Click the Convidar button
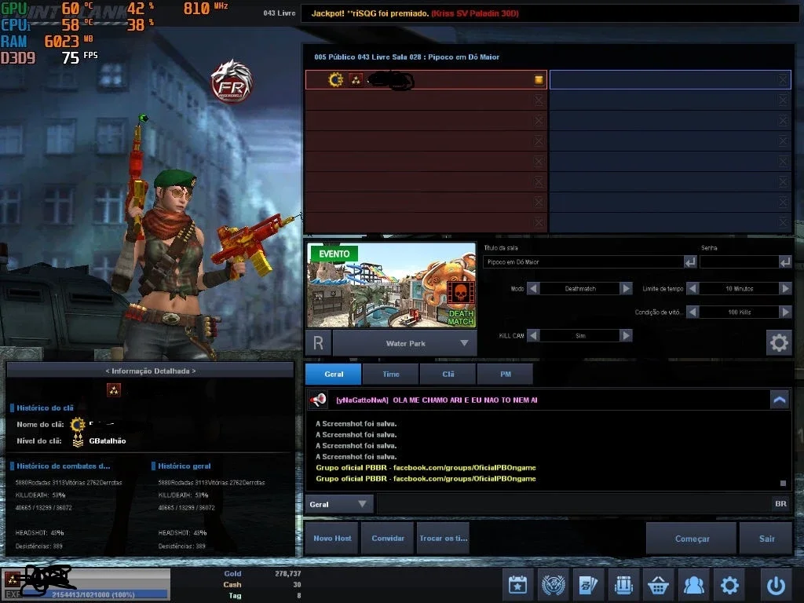Image resolution: width=804 pixels, height=603 pixels. [x=388, y=539]
